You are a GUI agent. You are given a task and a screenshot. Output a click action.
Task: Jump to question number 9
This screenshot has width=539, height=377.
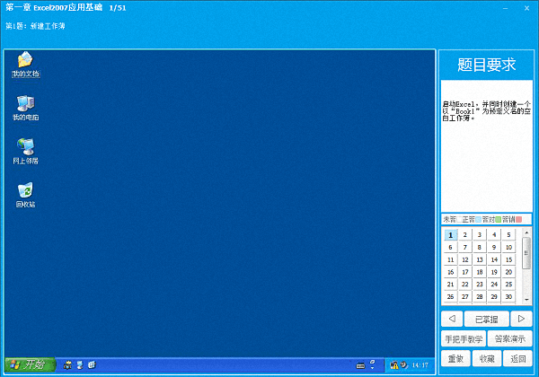(x=494, y=247)
